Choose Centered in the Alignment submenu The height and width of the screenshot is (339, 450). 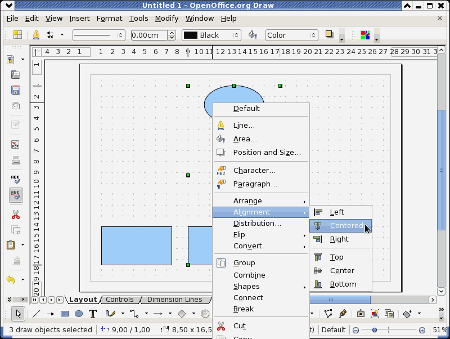click(x=341, y=225)
